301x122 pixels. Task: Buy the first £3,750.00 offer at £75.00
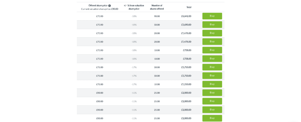(x=212, y=67)
